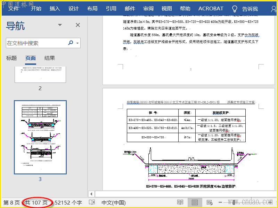
Task: Open the 插入 ribbon tab
Action: (55, 8)
